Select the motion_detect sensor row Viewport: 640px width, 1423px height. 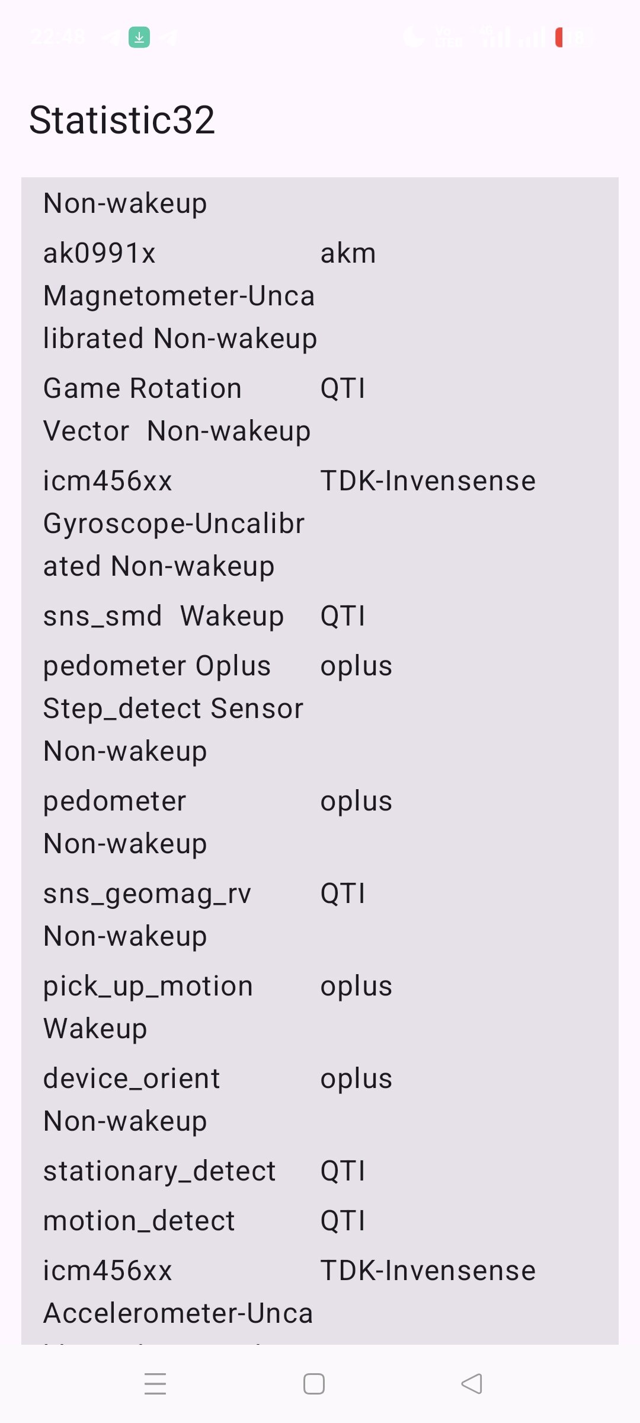(320, 1221)
